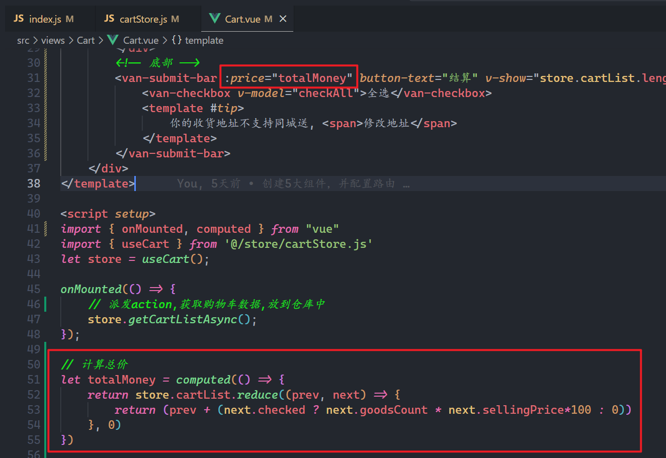Open the 'views' breadcrumb segment
Viewport: 666px width, 458px height.
pos(53,40)
